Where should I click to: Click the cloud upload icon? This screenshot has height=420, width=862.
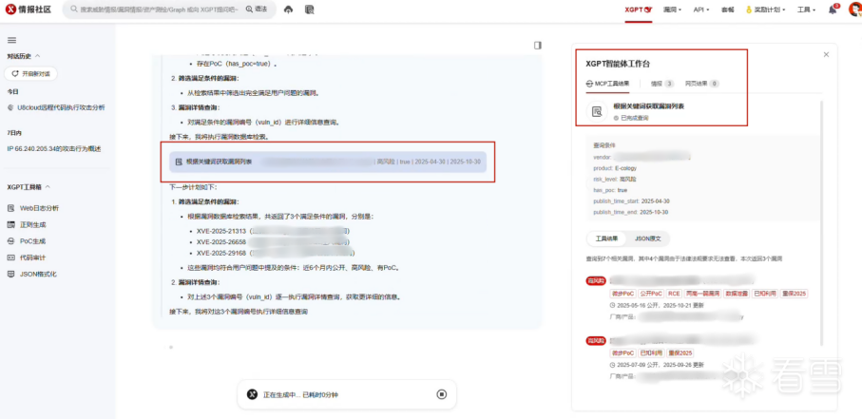click(289, 10)
